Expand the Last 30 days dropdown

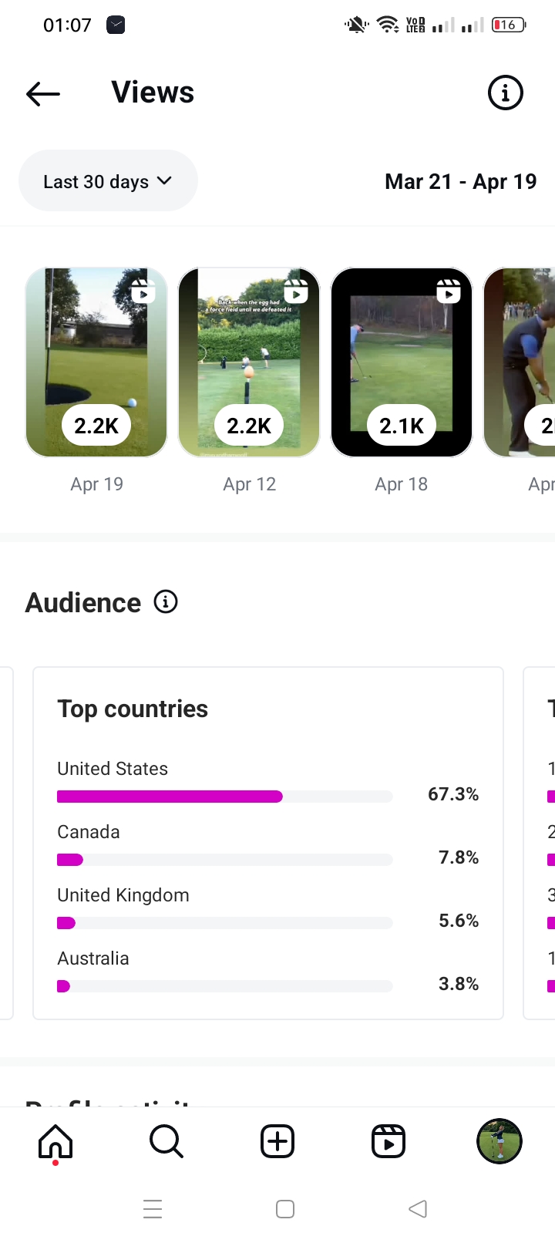click(108, 181)
